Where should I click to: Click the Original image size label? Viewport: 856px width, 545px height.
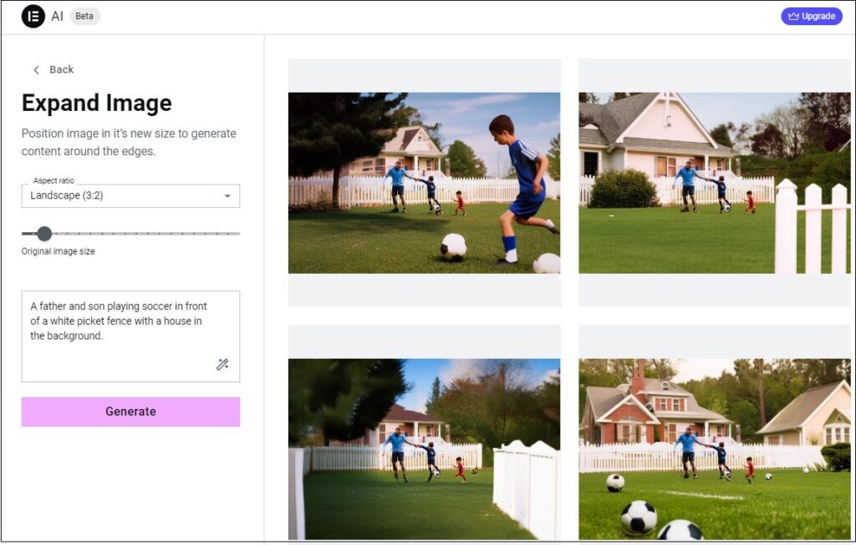(58, 251)
